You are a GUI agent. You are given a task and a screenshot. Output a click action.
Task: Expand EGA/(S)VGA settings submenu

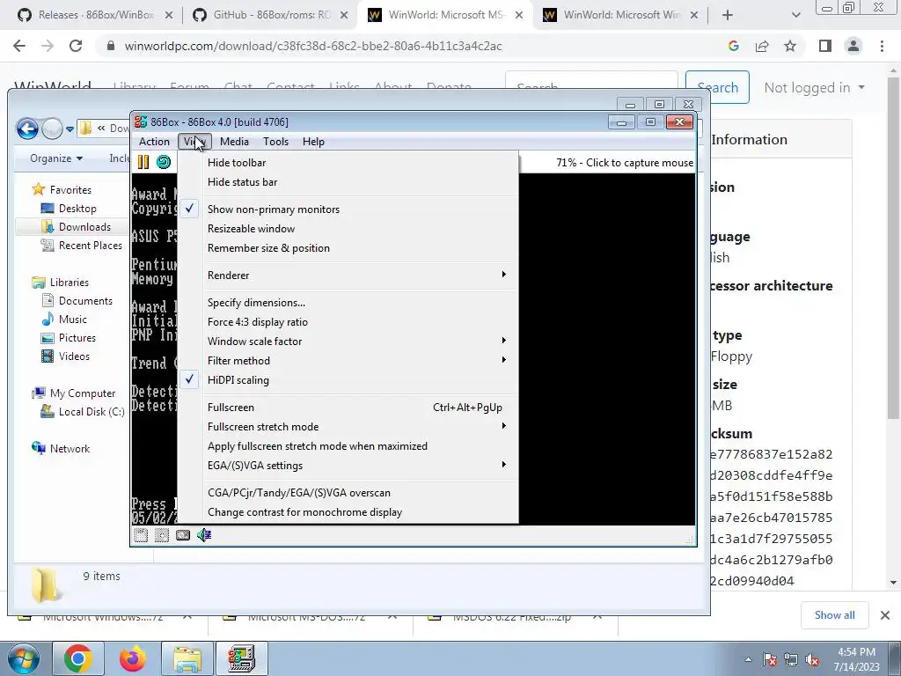pos(348,466)
